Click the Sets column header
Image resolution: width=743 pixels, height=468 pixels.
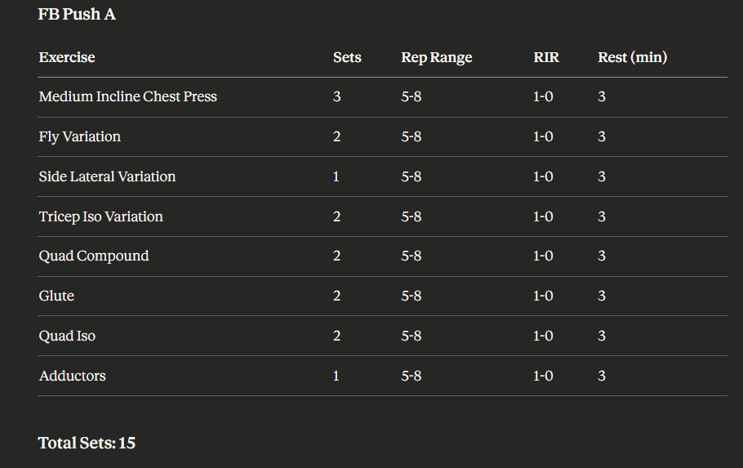[x=347, y=57]
